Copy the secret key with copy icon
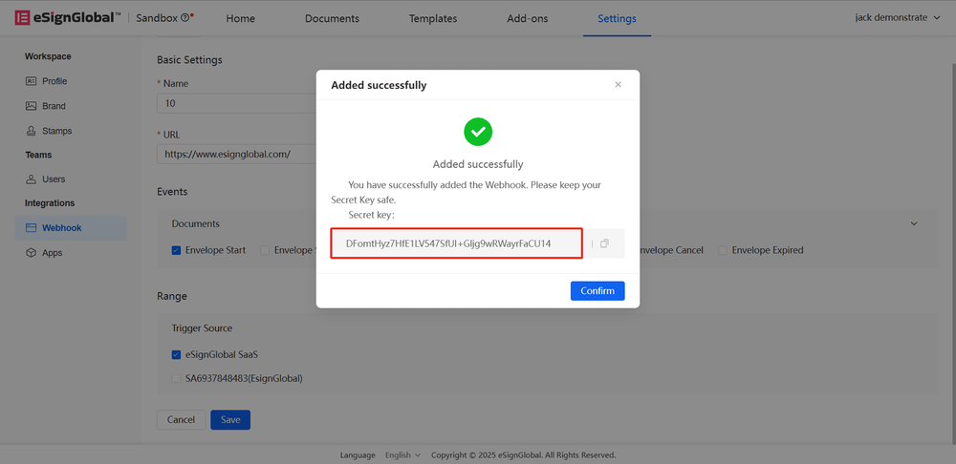 (604, 243)
